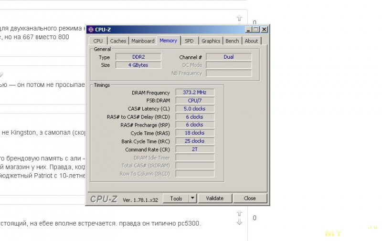Click the empty DRAM Idle Timer field
Screen dimensions: 382x241
(195, 157)
